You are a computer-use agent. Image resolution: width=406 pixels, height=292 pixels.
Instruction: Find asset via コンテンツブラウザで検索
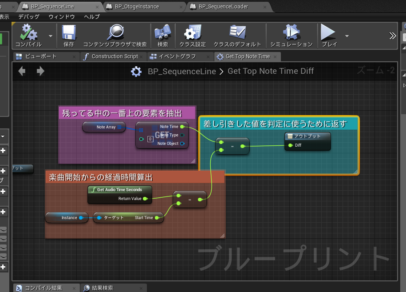(x=115, y=36)
